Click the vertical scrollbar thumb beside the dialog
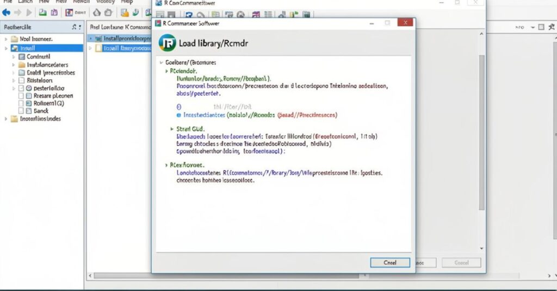 482,132
